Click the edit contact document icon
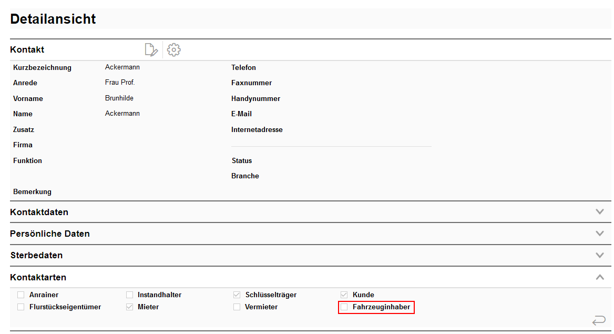The height and width of the screenshot is (334, 614). 151,50
